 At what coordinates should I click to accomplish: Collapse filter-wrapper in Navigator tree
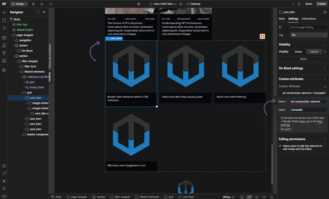click(x=16, y=61)
